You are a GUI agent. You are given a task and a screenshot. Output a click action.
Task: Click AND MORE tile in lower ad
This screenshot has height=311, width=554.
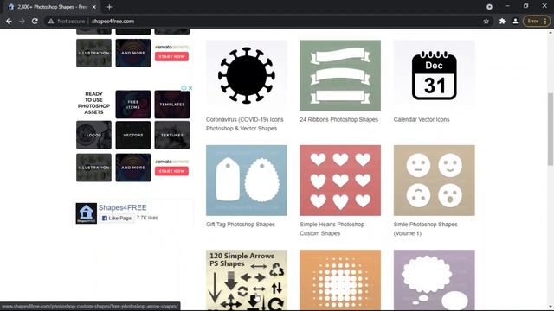pyautogui.click(x=132, y=168)
